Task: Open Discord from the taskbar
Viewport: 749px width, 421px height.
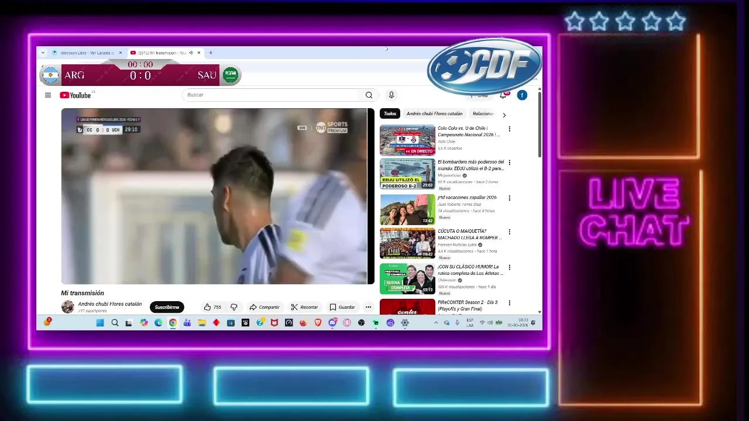Action: pyautogui.click(x=332, y=323)
